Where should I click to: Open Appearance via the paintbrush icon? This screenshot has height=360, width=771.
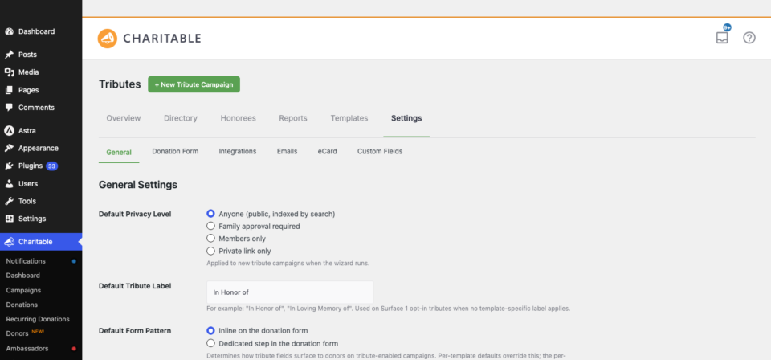click(x=9, y=148)
